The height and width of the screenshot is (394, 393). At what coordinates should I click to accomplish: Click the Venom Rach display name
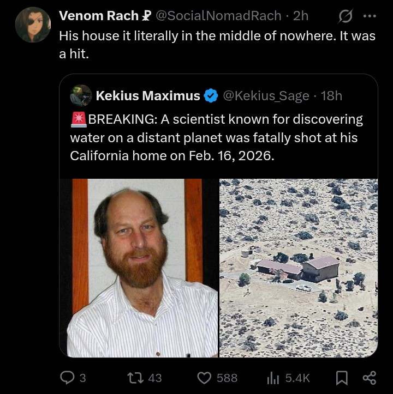pos(98,16)
